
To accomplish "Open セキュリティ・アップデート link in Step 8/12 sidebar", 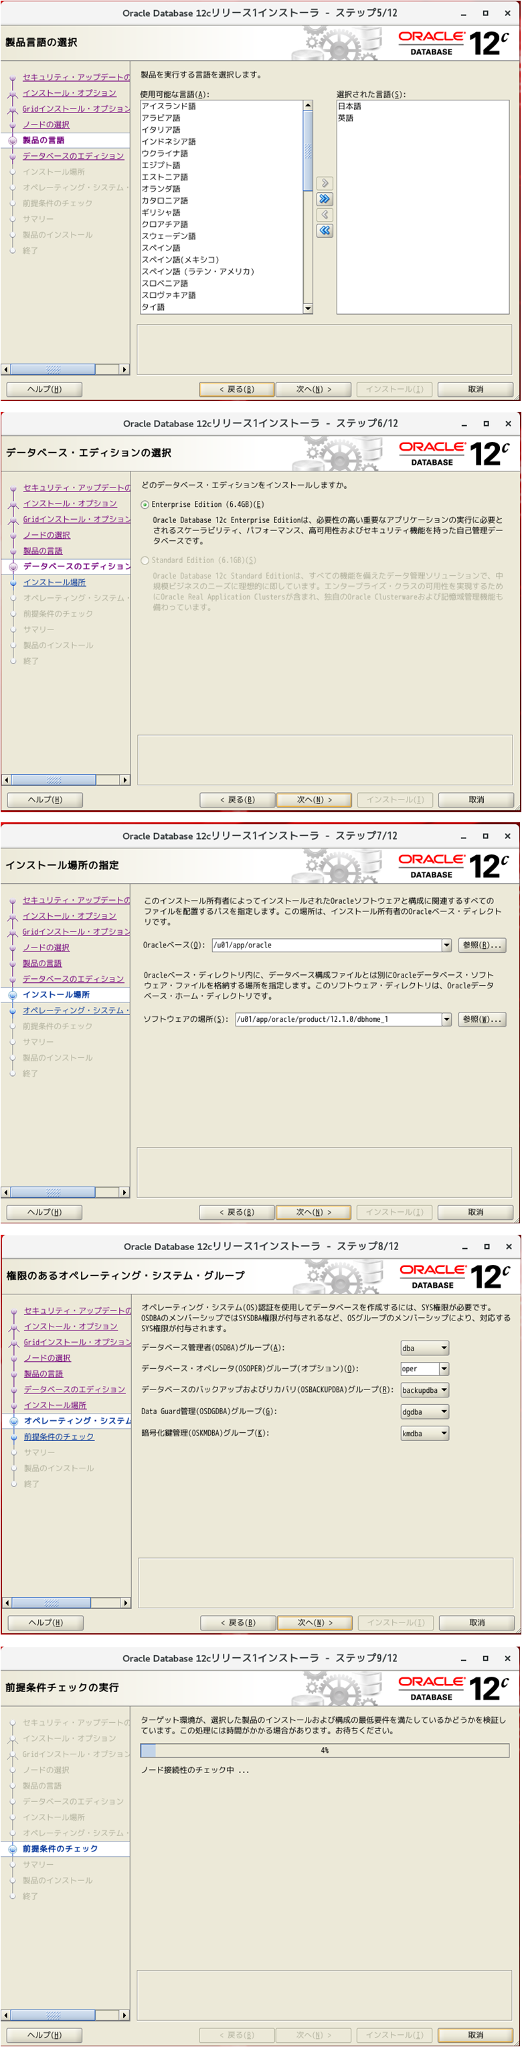I will [x=77, y=1310].
